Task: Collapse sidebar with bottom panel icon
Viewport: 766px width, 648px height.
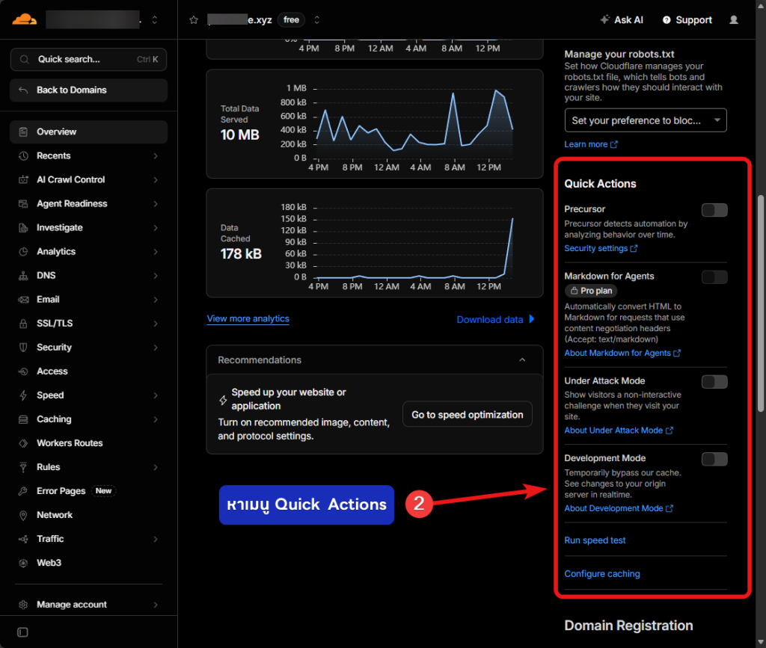Action: [x=22, y=632]
